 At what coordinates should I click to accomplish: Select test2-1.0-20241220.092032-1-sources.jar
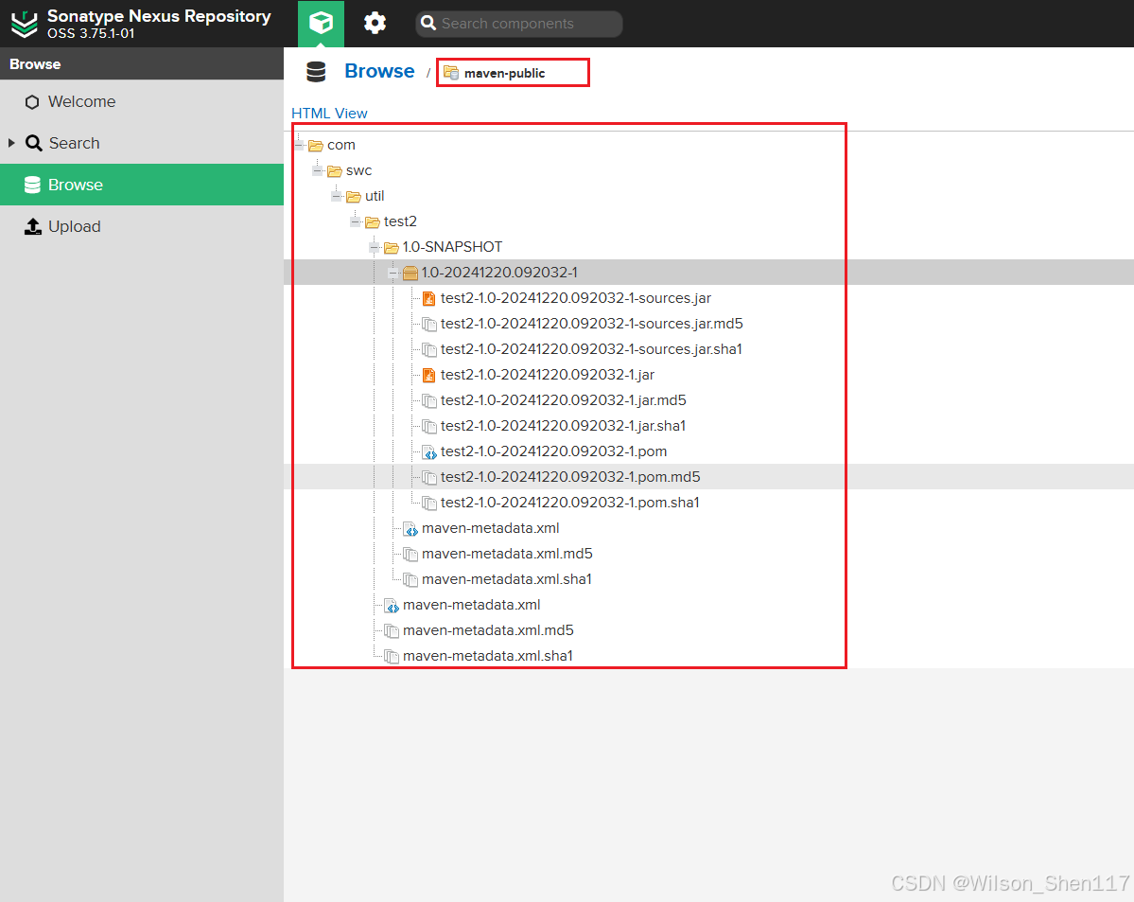[x=576, y=298]
